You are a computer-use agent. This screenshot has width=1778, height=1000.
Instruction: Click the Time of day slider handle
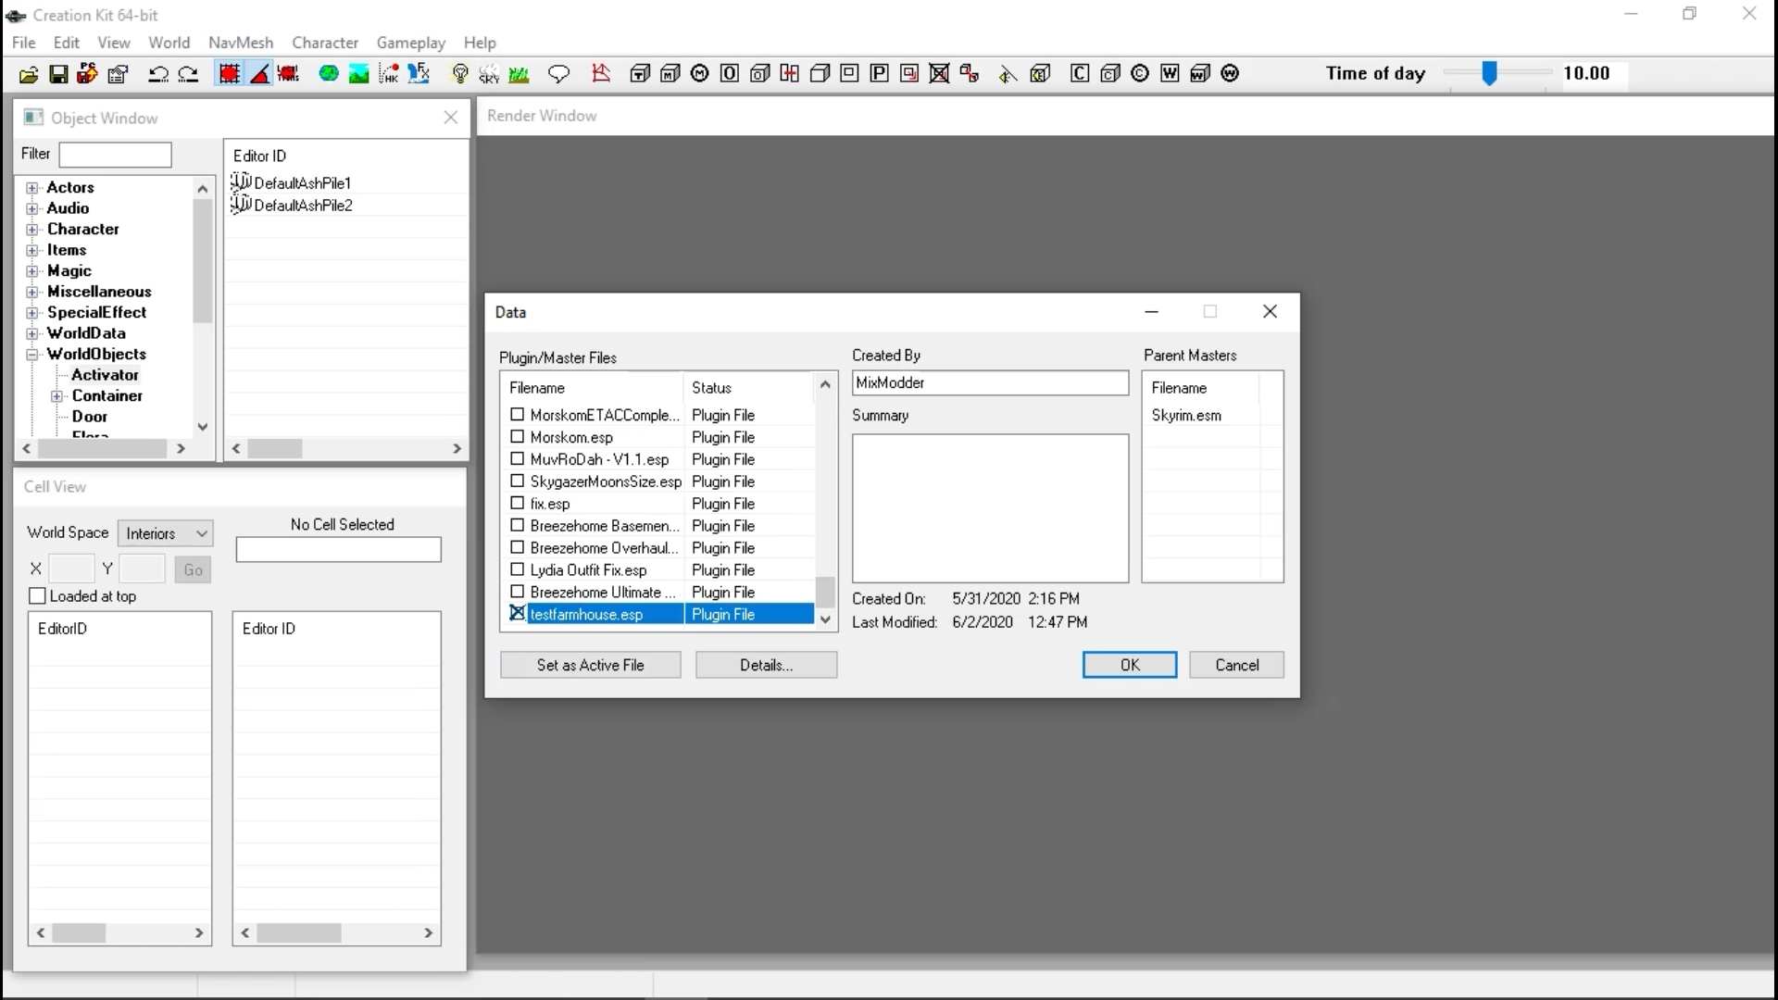click(x=1489, y=73)
